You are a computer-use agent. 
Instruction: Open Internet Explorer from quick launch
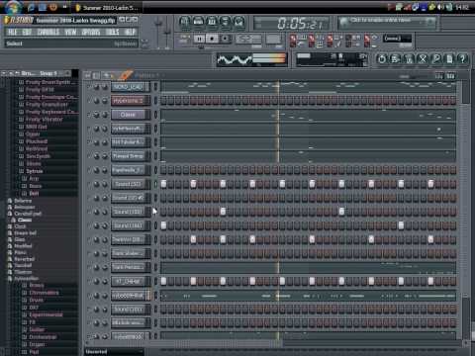[x=32, y=7]
